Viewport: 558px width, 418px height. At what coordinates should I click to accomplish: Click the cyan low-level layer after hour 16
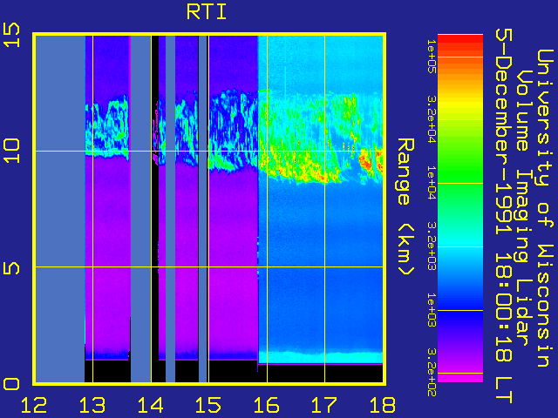(320, 357)
